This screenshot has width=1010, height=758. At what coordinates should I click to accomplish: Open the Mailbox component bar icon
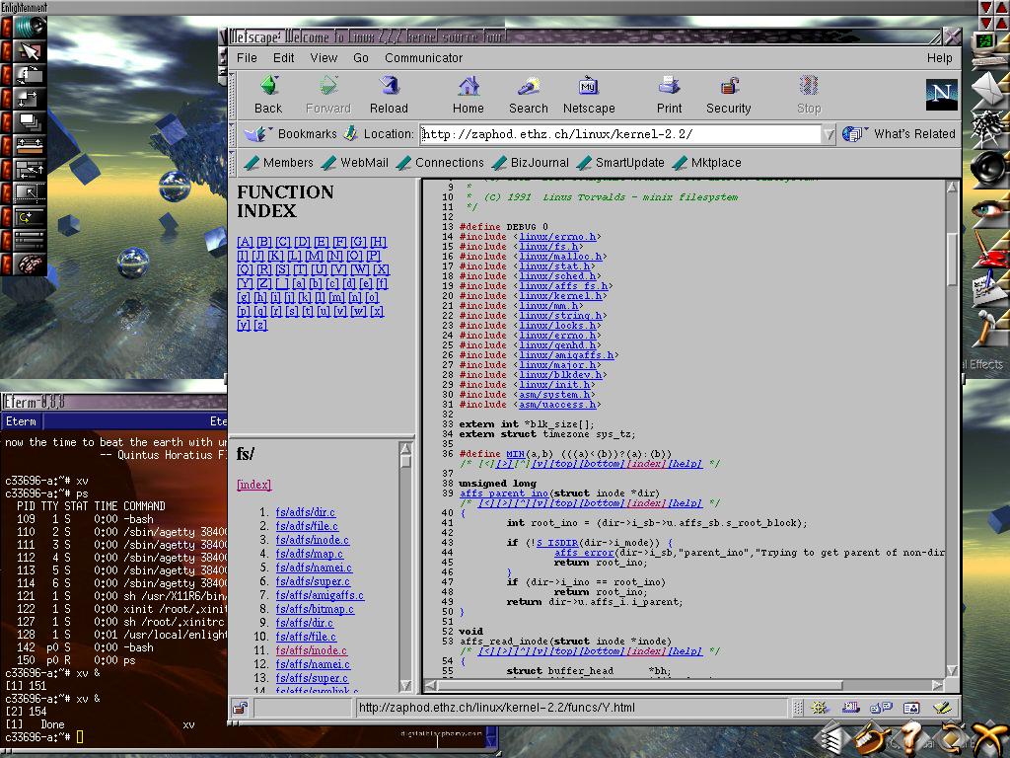tap(850, 708)
